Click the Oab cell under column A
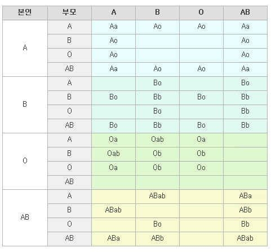 tap(113, 154)
